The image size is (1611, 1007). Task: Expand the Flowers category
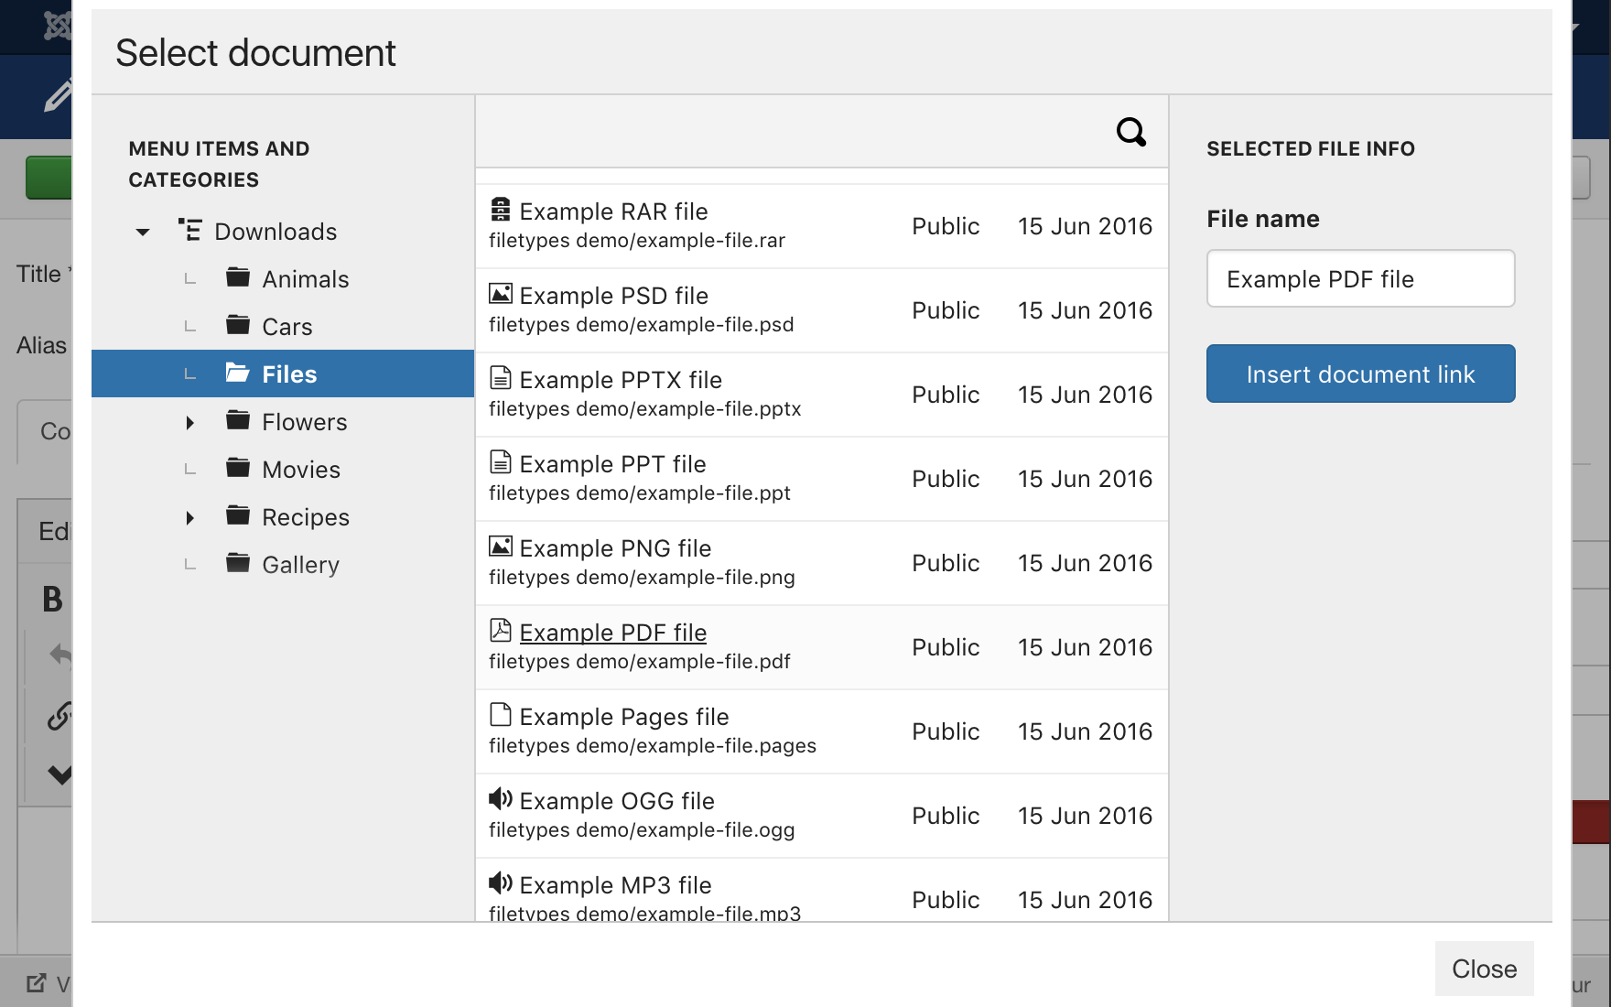[x=189, y=422]
